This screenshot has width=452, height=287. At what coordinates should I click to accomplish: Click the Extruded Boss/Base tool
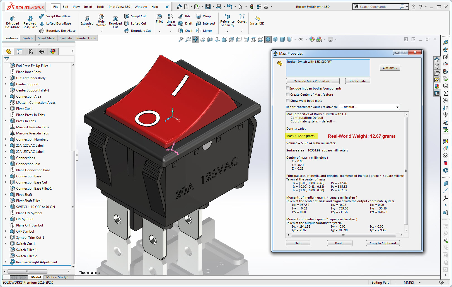13,22
